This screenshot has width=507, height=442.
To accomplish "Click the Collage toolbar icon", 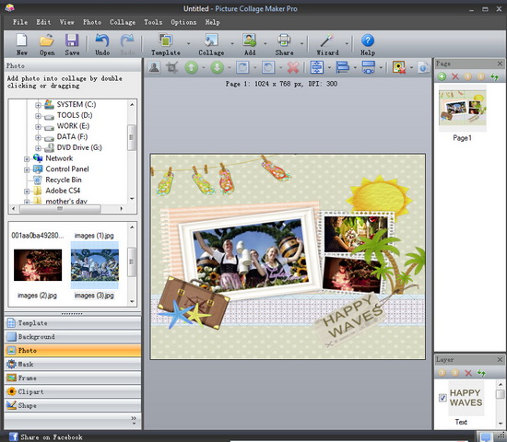I will pyautogui.click(x=211, y=41).
